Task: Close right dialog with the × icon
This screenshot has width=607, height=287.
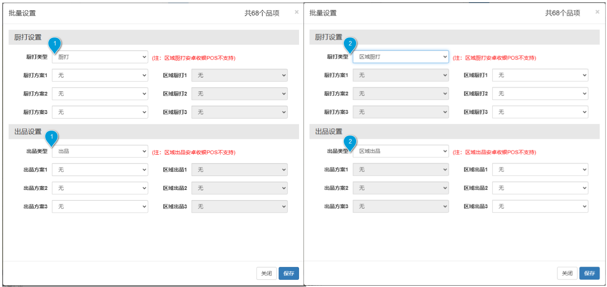Action: tap(597, 12)
